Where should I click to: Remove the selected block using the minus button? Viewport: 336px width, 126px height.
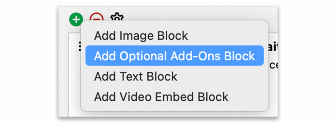click(96, 17)
